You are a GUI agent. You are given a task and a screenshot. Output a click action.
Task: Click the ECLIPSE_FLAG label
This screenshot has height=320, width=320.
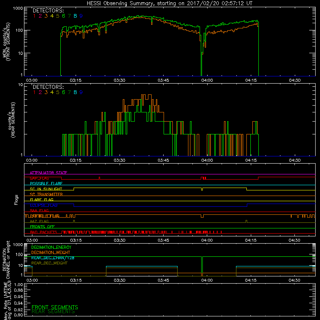44,205
